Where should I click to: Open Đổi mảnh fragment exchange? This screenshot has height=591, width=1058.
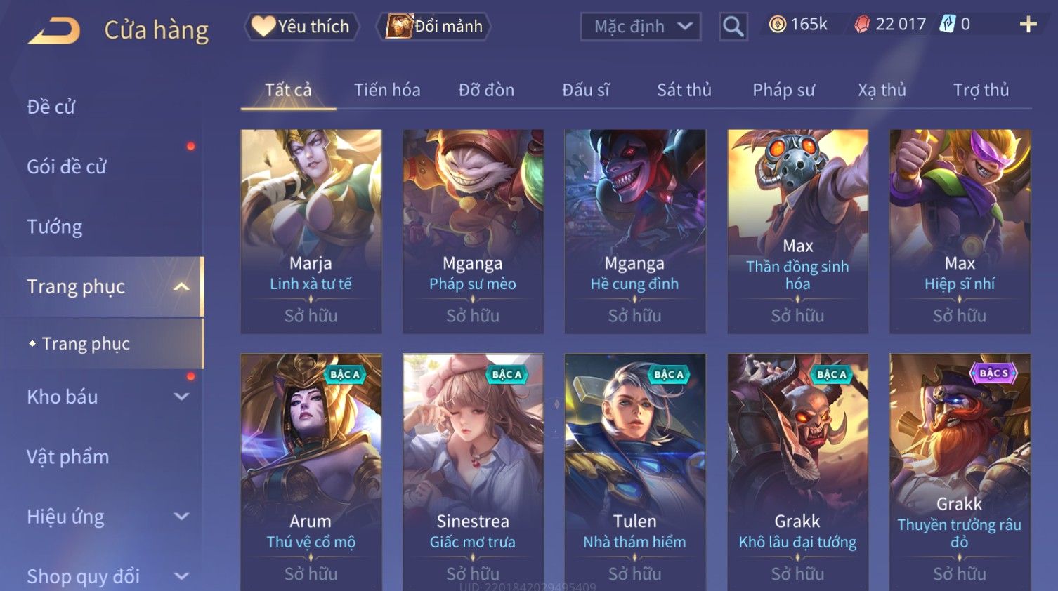point(433,27)
